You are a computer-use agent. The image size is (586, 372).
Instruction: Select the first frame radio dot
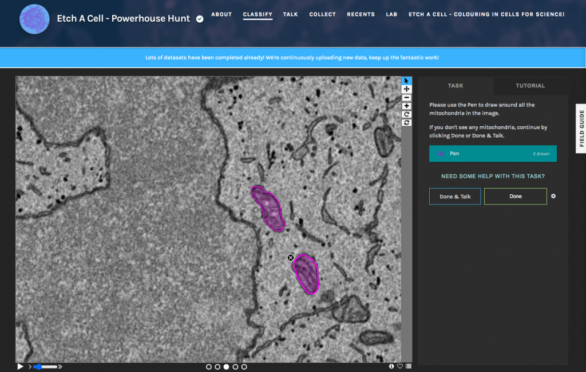[x=209, y=367]
